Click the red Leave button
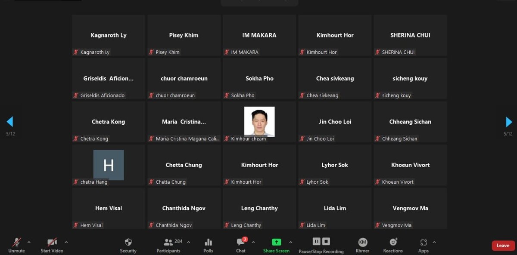 tap(503, 246)
